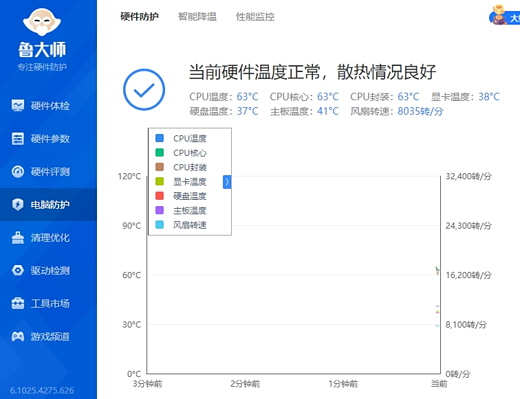Open 清理优化 broom icon in sidebar
The width and height of the screenshot is (520, 399).
point(18,238)
